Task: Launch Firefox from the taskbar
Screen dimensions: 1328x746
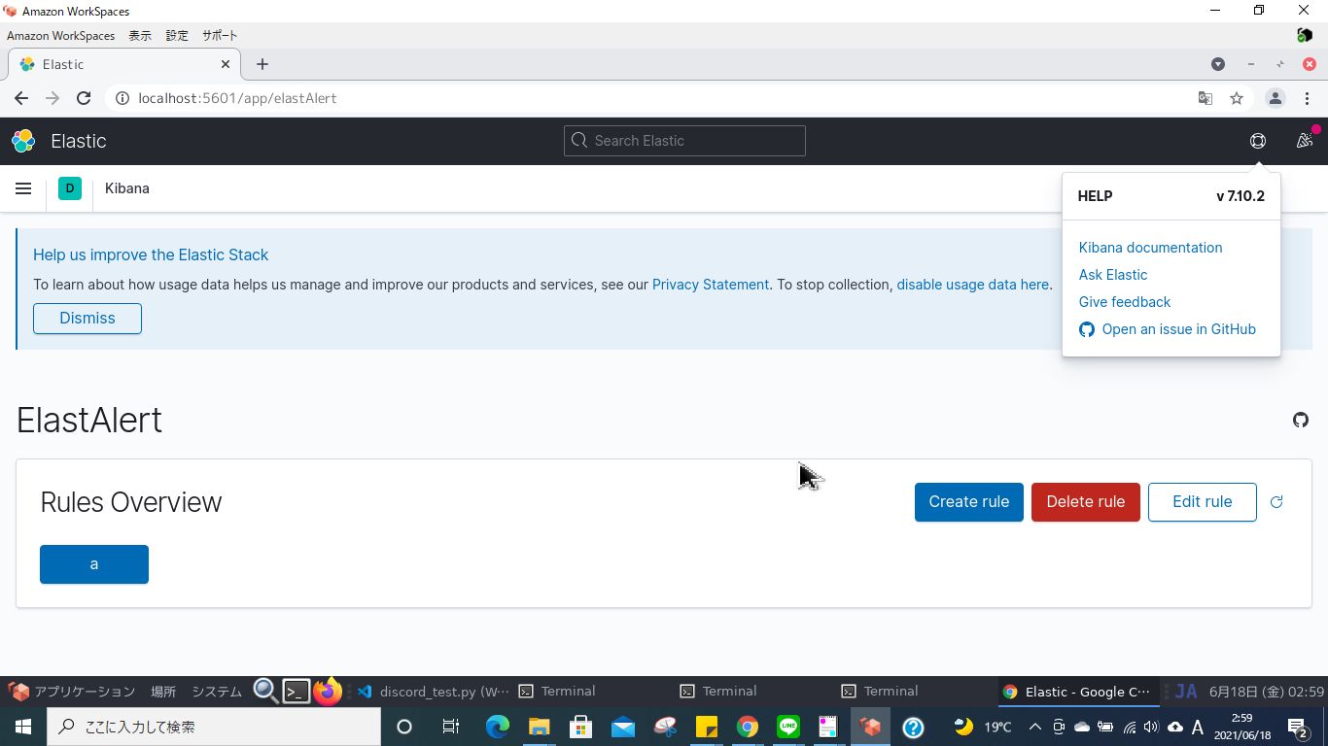Action: (x=328, y=691)
